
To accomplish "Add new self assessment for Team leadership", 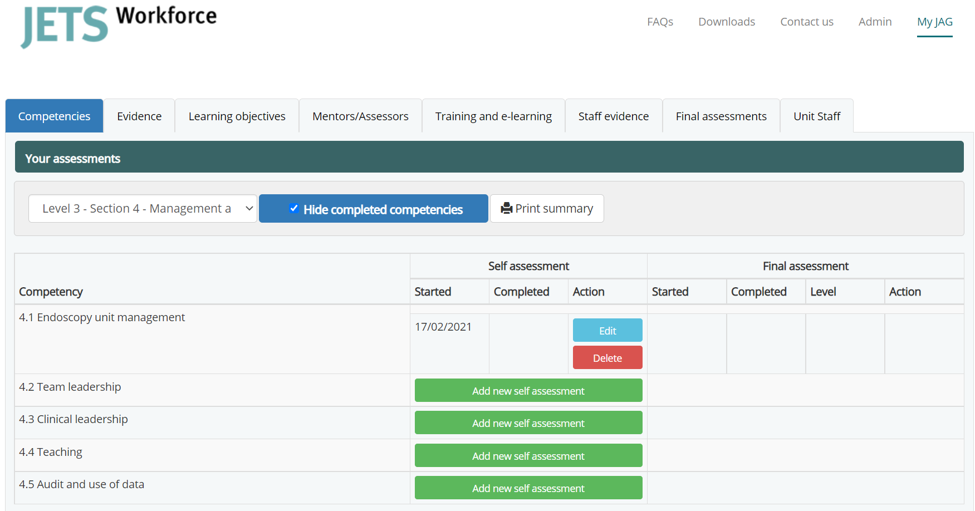I will [528, 391].
